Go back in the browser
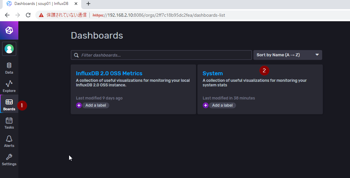 7,15
